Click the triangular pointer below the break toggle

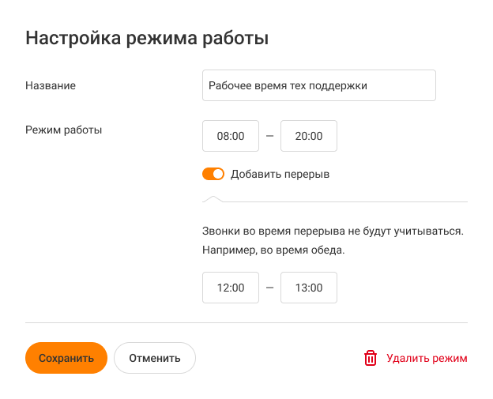[213, 198]
